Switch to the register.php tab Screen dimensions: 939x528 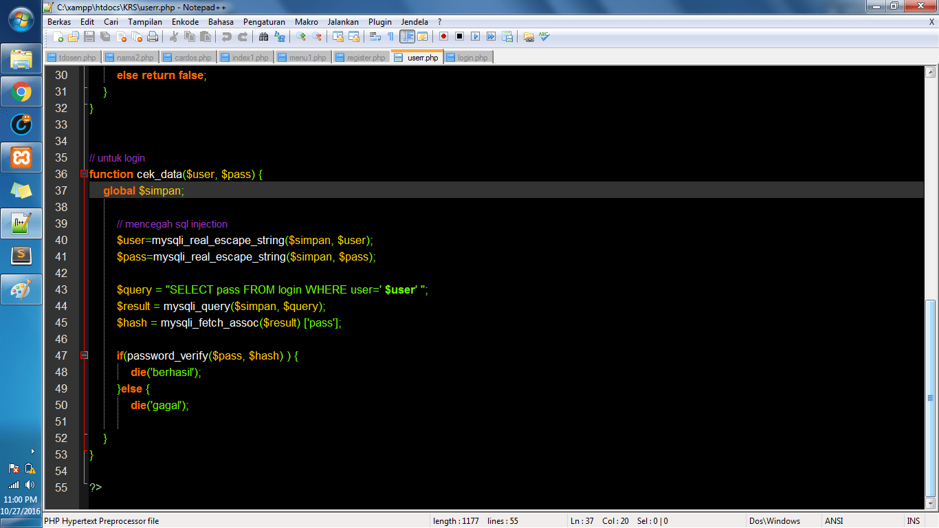click(361, 58)
